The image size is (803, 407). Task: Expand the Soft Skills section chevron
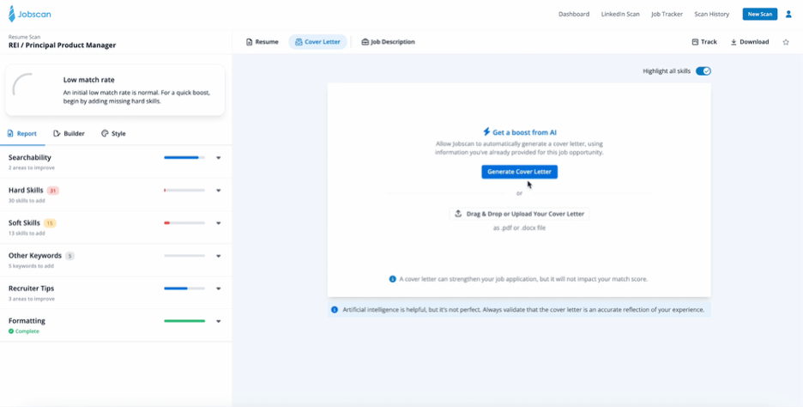tap(219, 223)
